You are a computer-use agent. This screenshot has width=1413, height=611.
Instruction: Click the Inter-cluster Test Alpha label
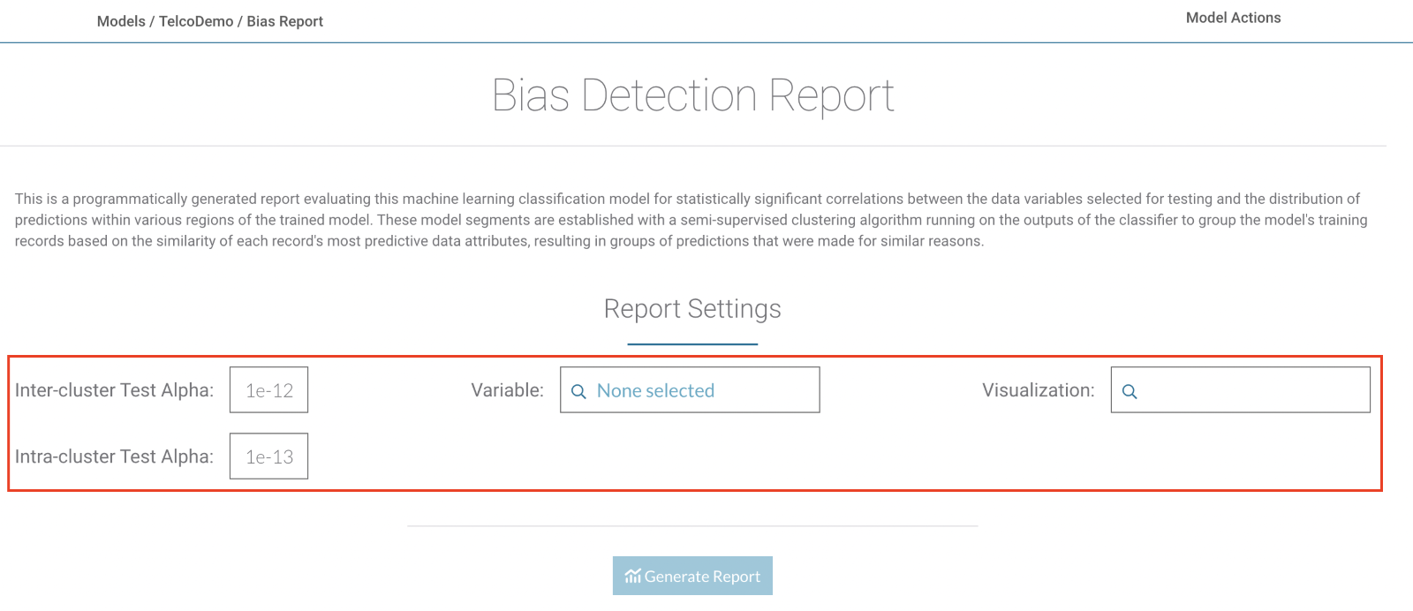pyautogui.click(x=114, y=390)
